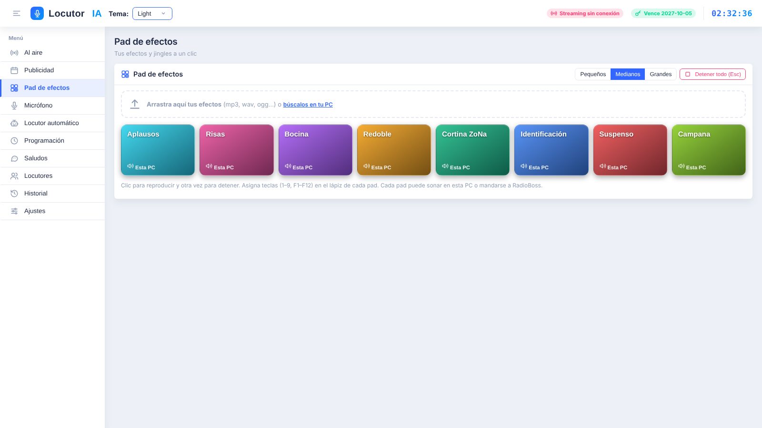Click the 02:32:36 clock display
The image size is (762, 428).
click(732, 13)
